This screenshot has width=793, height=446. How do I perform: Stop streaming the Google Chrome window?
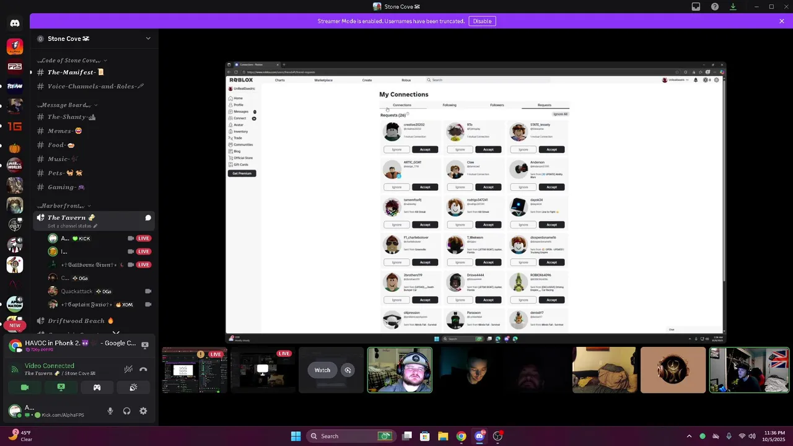[145, 345]
